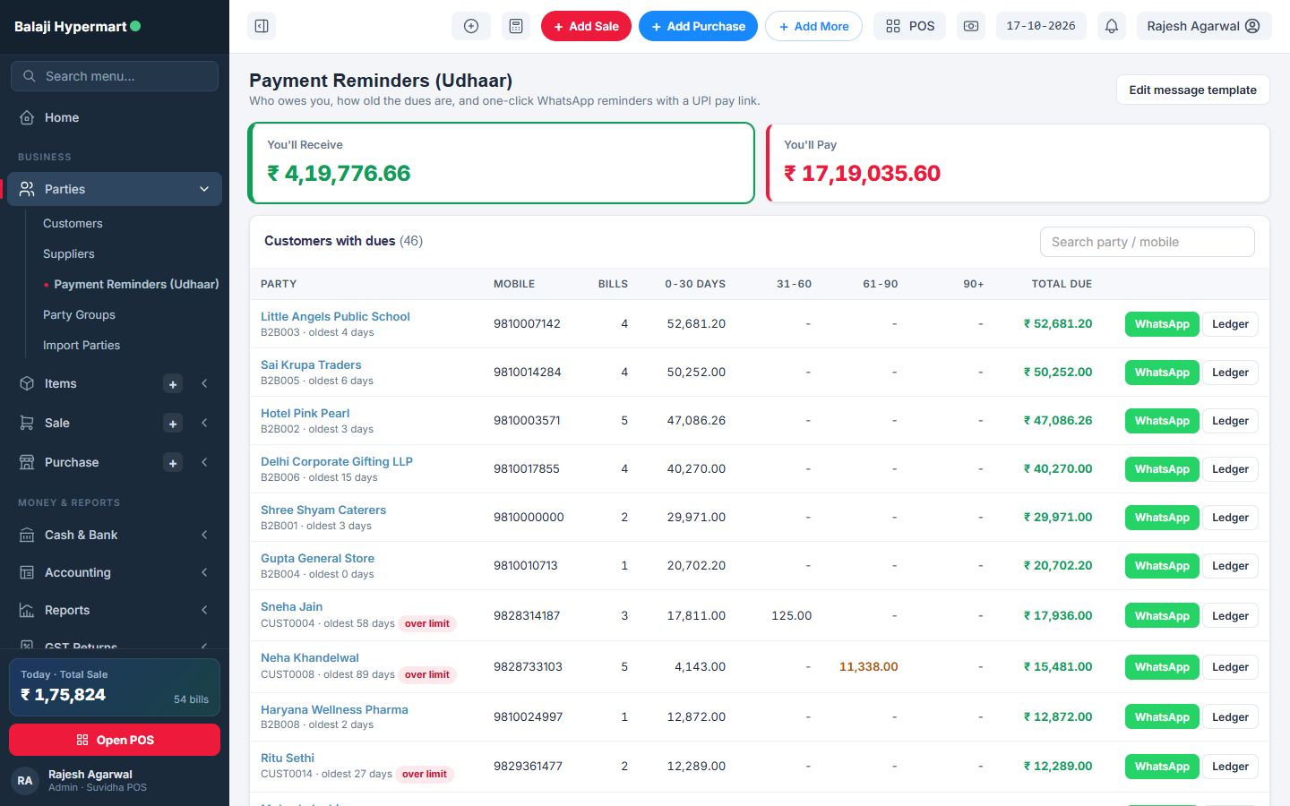Send WhatsApp reminder to Sai Krupa Traders
Image resolution: width=1290 pixels, height=806 pixels.
[1162, 373]
